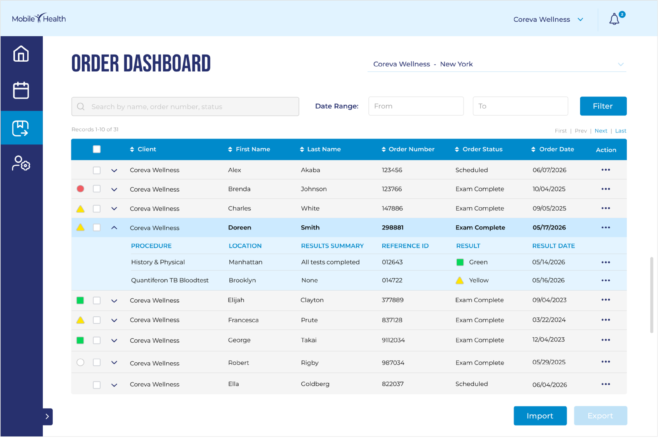This screenshot has width=658, height=438.
Task: Open the Home icon in sidebar
Action: 21,53
